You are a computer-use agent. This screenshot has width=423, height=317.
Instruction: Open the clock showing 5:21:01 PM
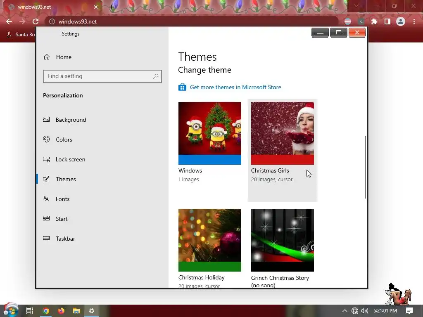(385, 311)
